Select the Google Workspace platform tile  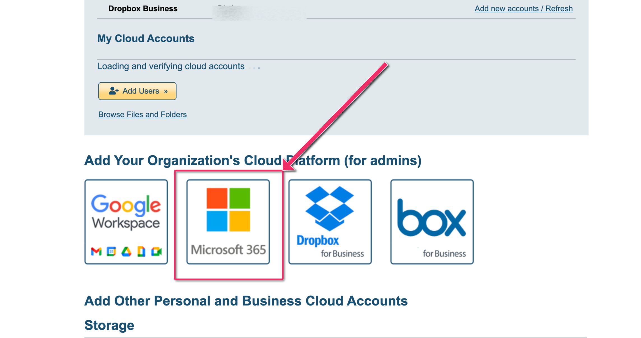point(126,222)
